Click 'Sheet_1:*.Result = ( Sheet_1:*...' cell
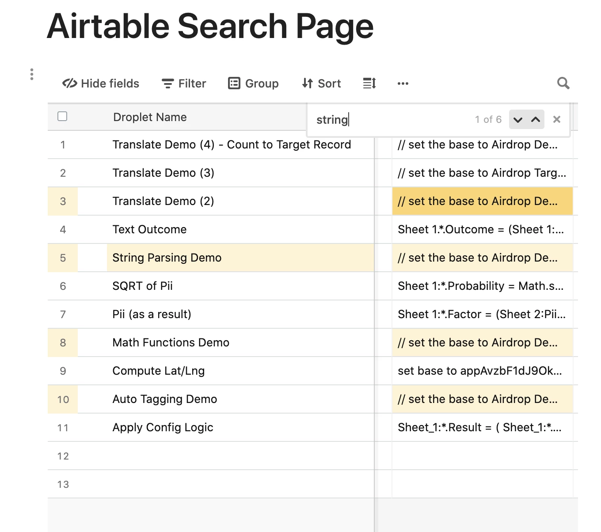601x532 pixels. 483,427
